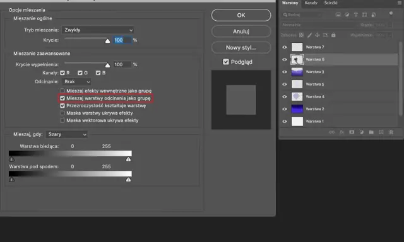Click the Krycie opacity slider handle
This screenshot has width=404, height=242.
(108, 40)
